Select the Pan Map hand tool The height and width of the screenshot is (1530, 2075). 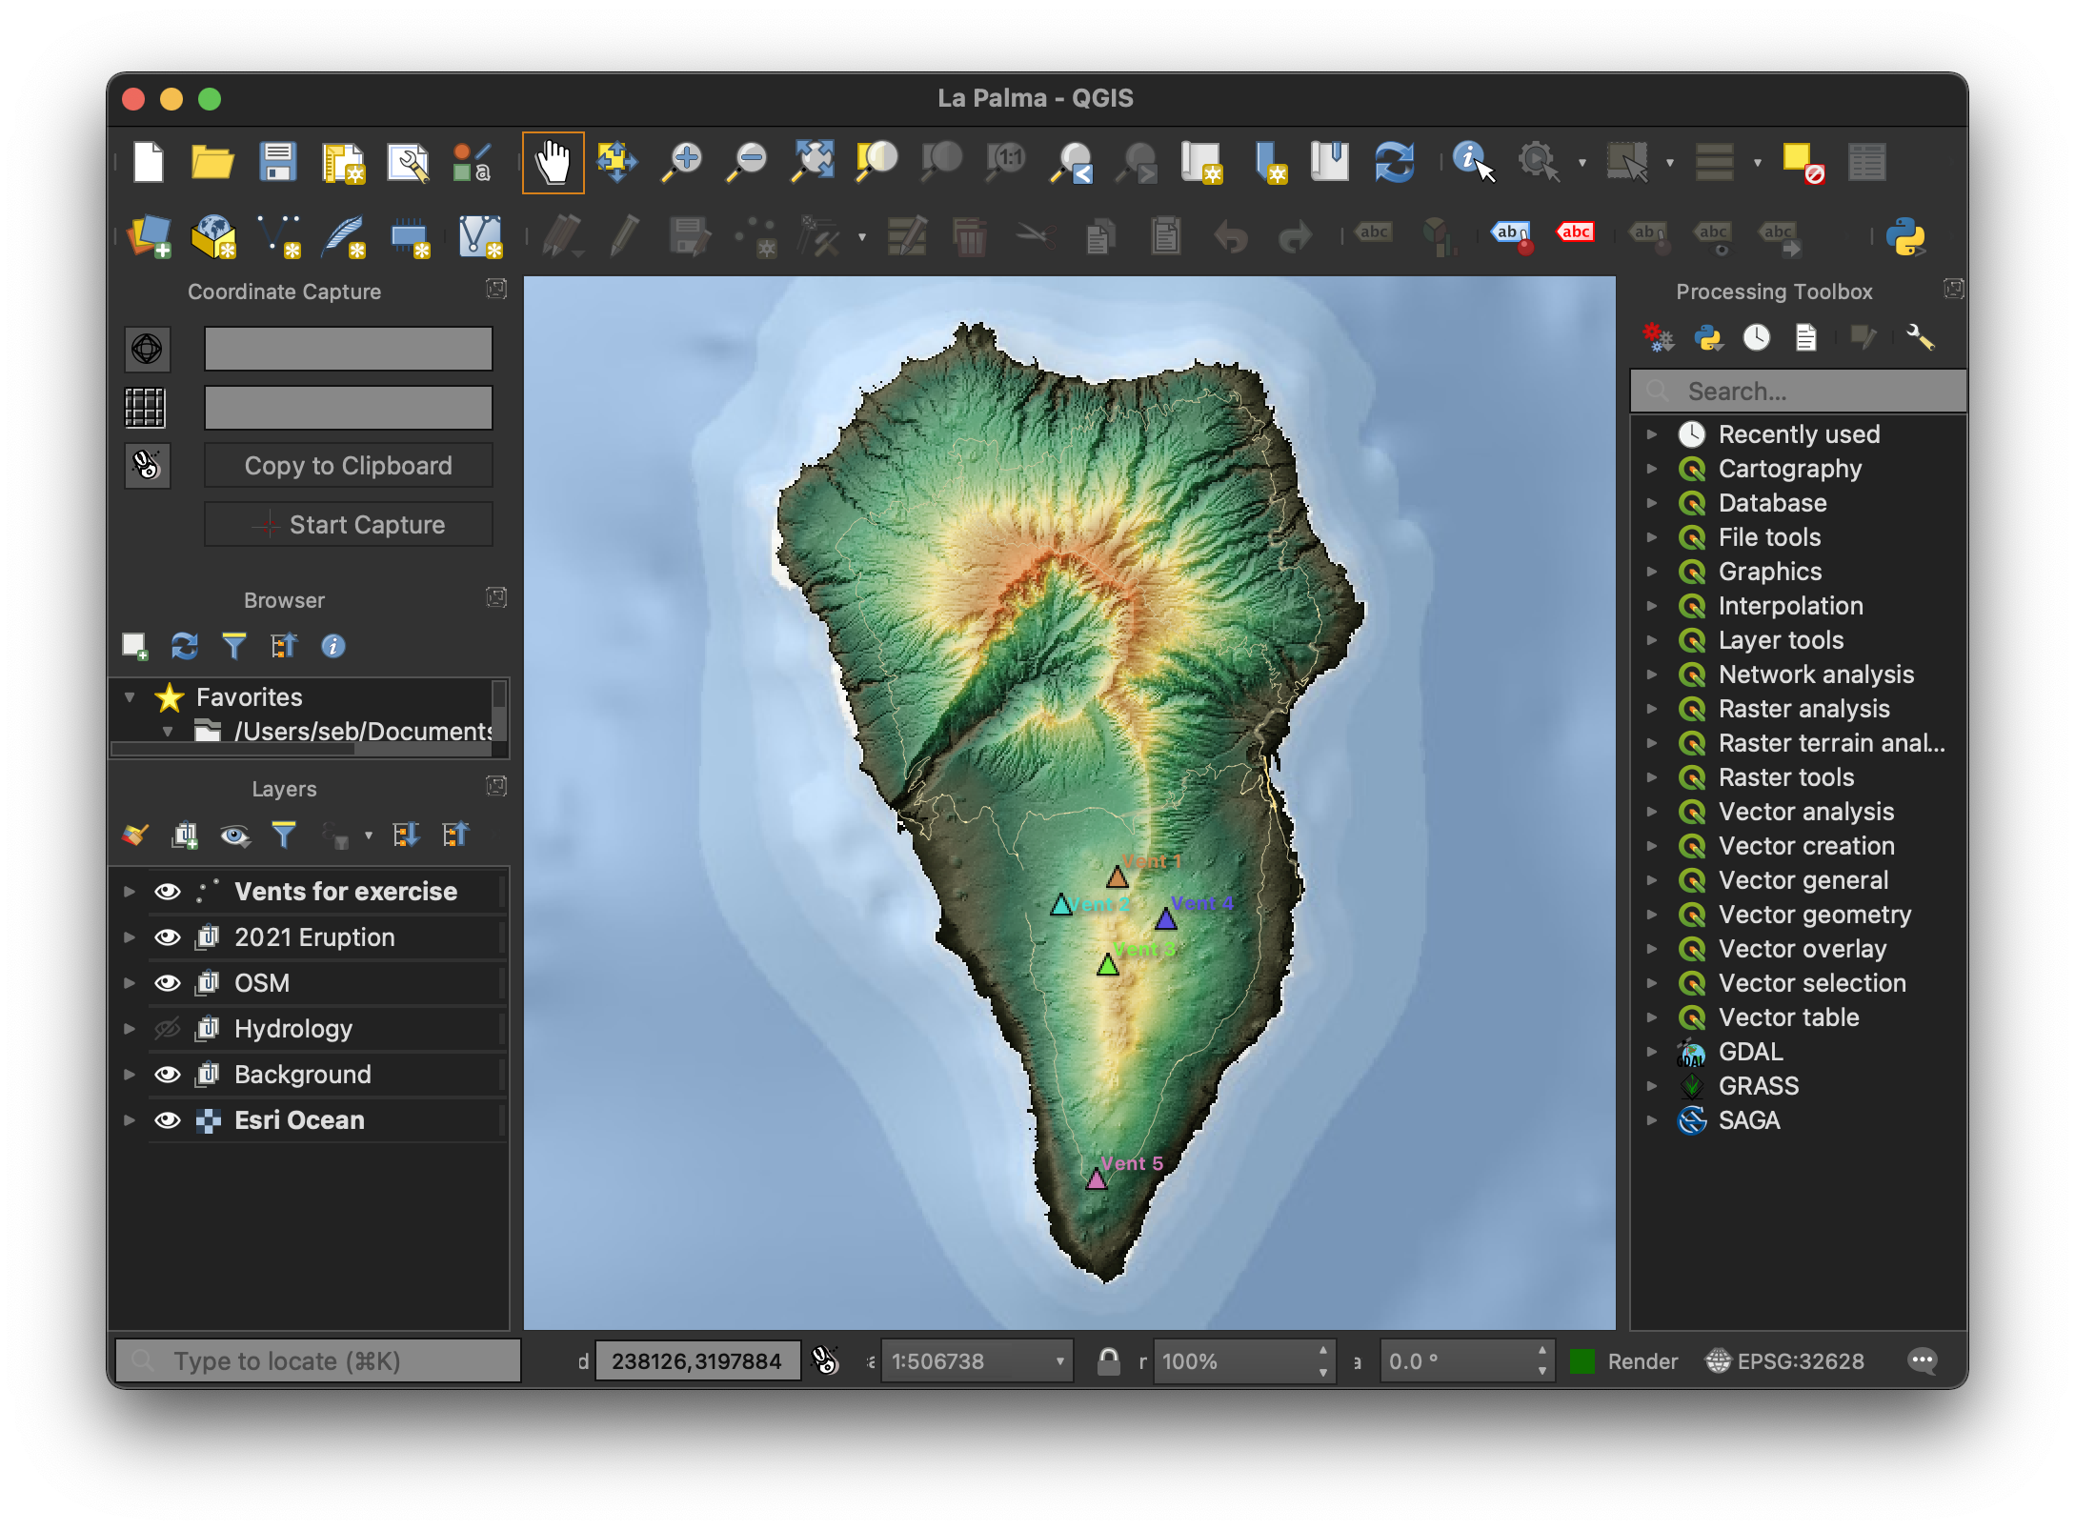point(553,163)
